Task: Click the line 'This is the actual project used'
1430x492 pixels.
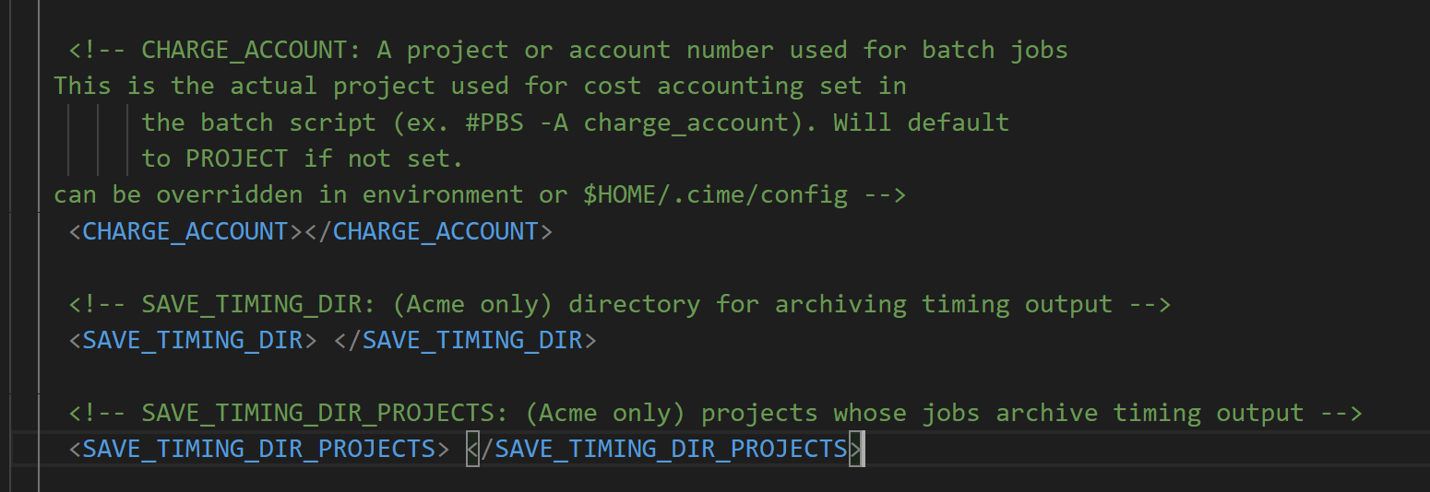Action: pos(480,87)
